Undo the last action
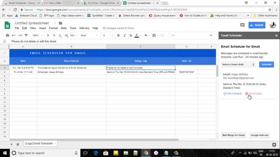Image resolution: width=280 pixels, height=157 pixels. pyautogui.click(x=14, y=35)
